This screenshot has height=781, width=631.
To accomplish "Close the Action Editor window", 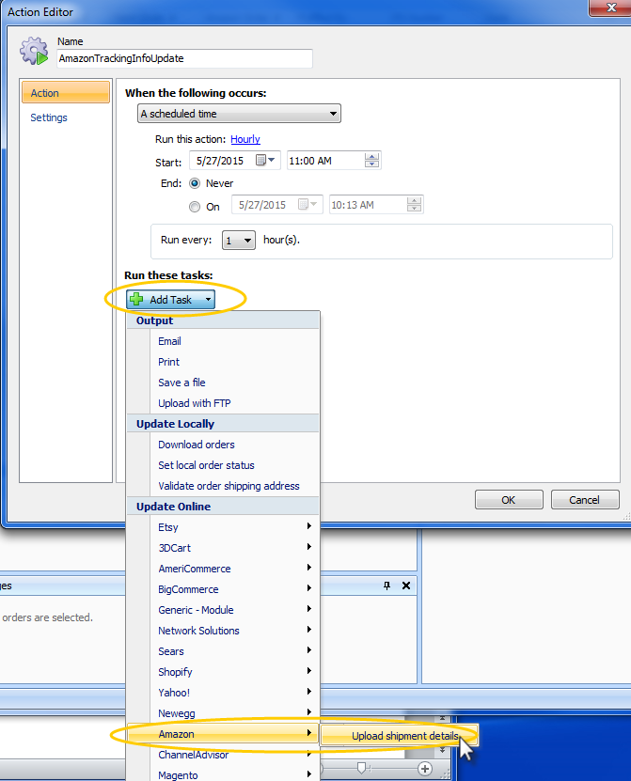I will click(x=611, y=8).
